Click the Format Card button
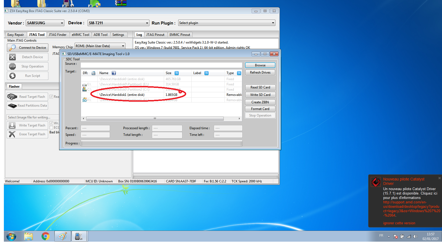This screenshot has width=442, height=248. pyautogui.click(x=260, y=109)
